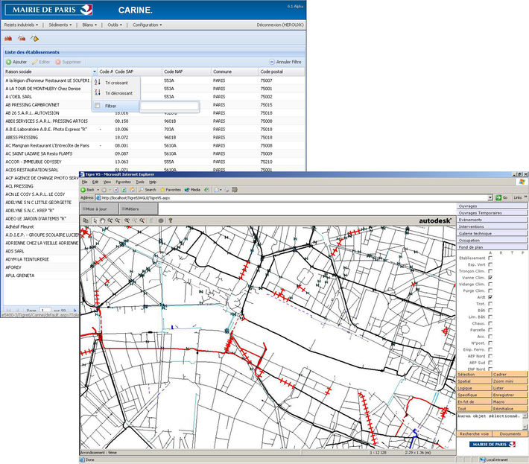Viewport: 529px width, 464px height.
Task: Click the Home icon in IE toolbar
Action: point(132,190)
